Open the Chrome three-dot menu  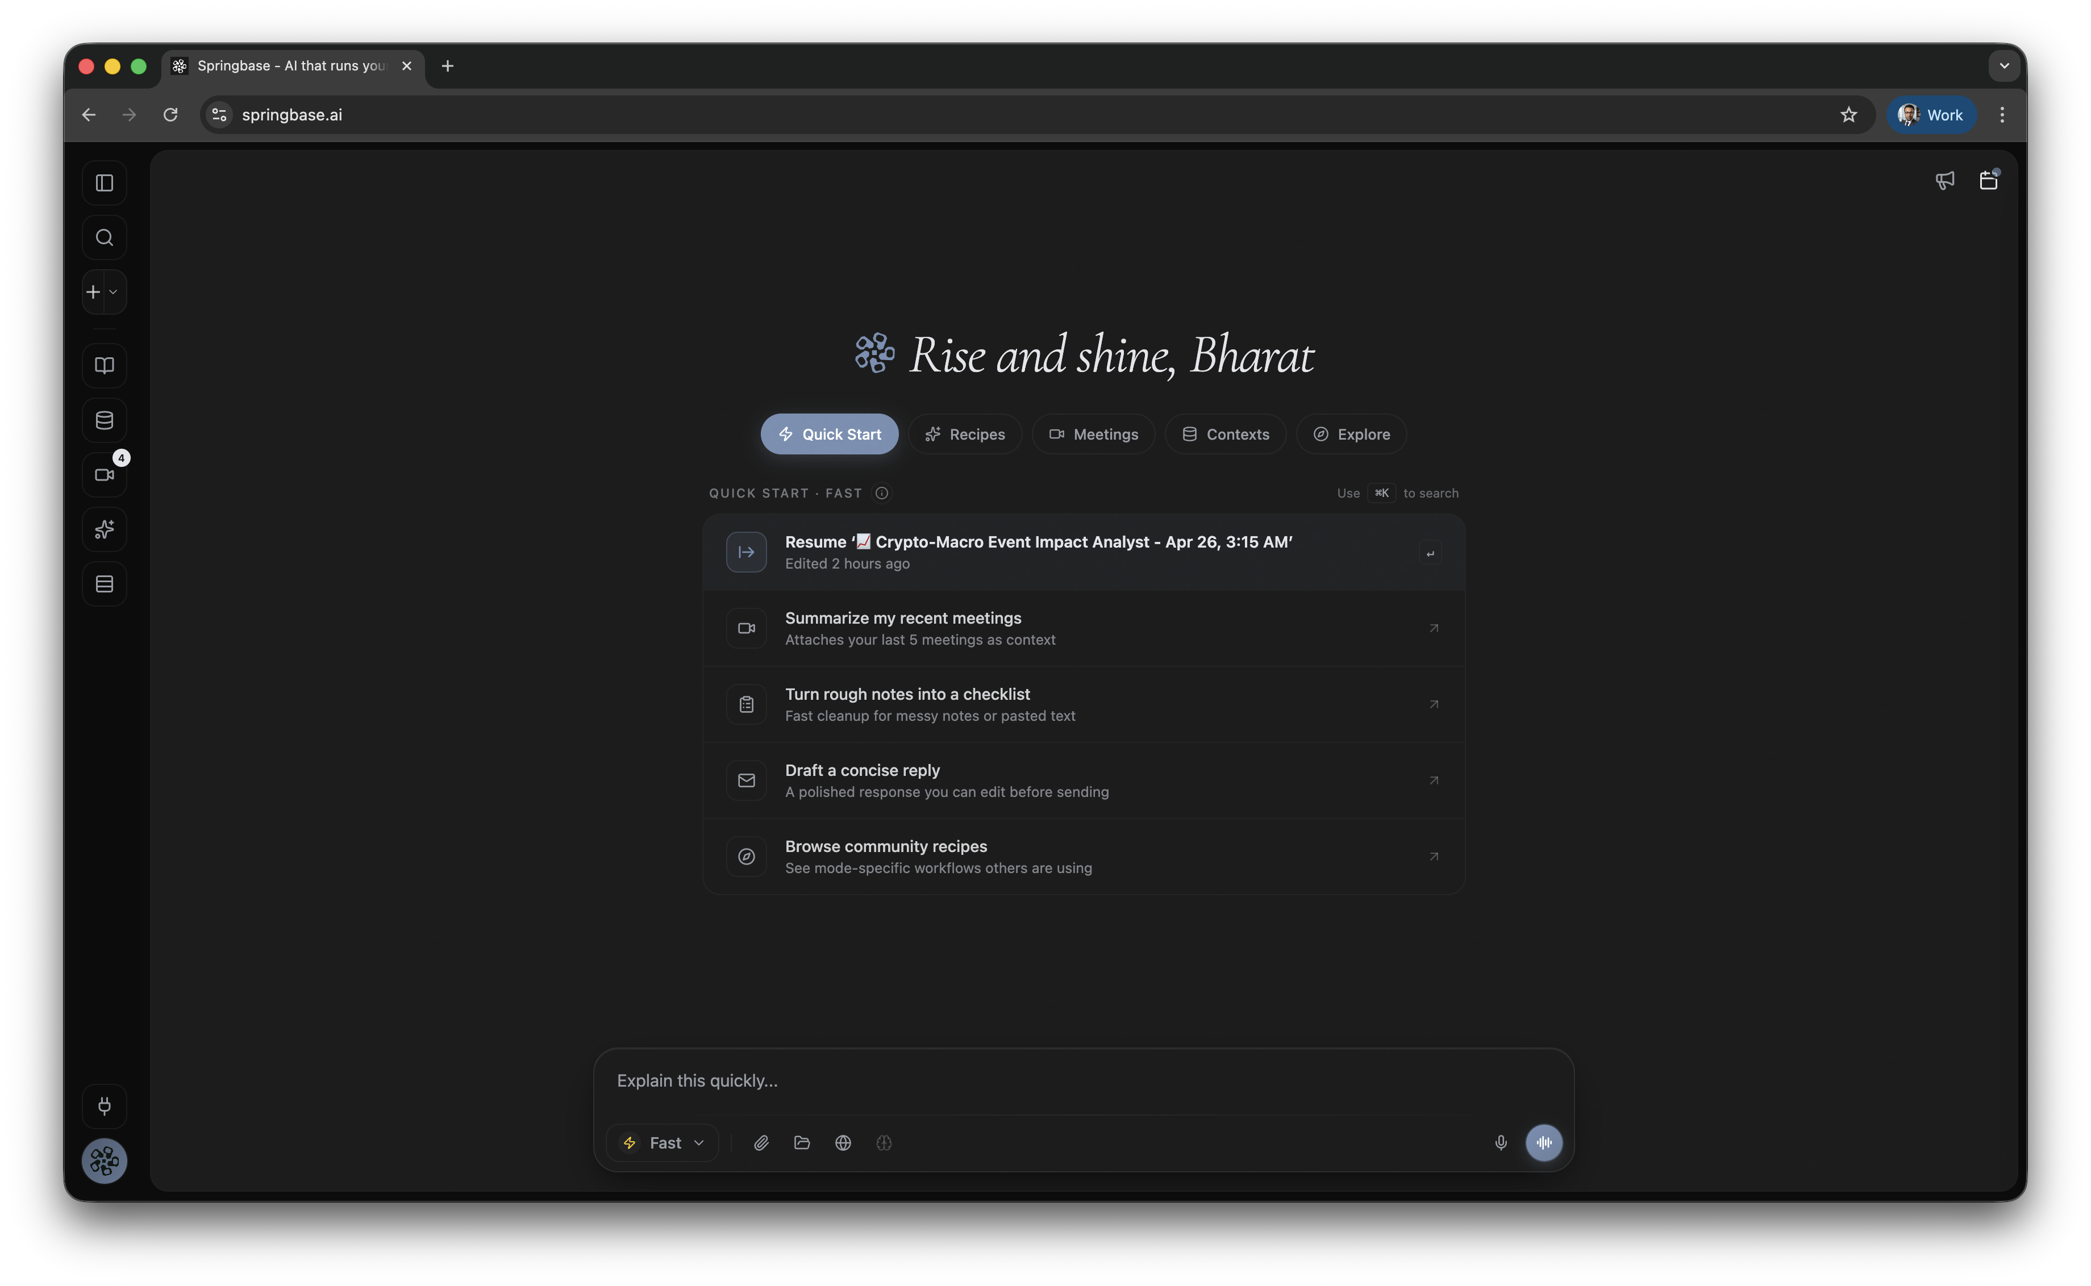[2002, 115]
